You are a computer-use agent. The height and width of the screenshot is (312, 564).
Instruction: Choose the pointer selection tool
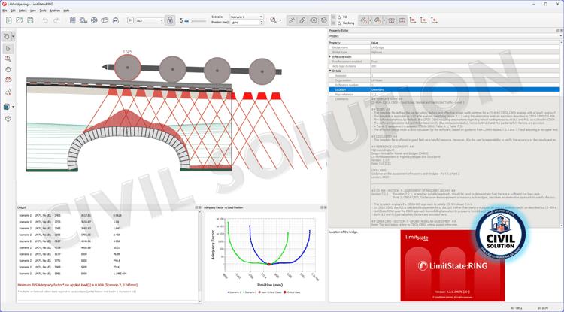click(8, 49)
